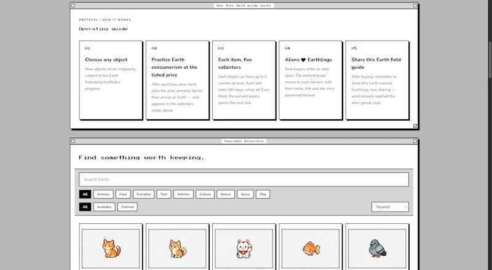
Task: Filter specimens by Vehicles
Action: click(183, 194)
